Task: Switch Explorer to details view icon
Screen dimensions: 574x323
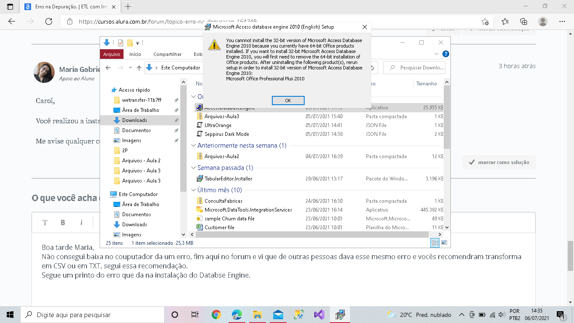Action: point(435,243)
